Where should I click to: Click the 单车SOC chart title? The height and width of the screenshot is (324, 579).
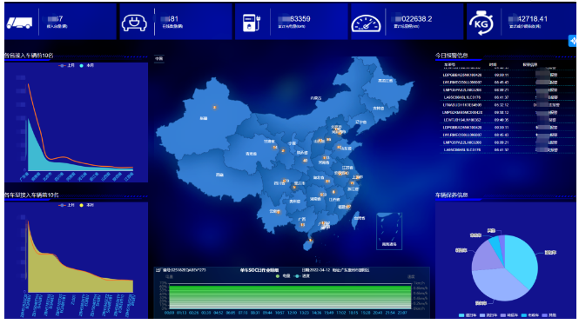tap(259, 270)
